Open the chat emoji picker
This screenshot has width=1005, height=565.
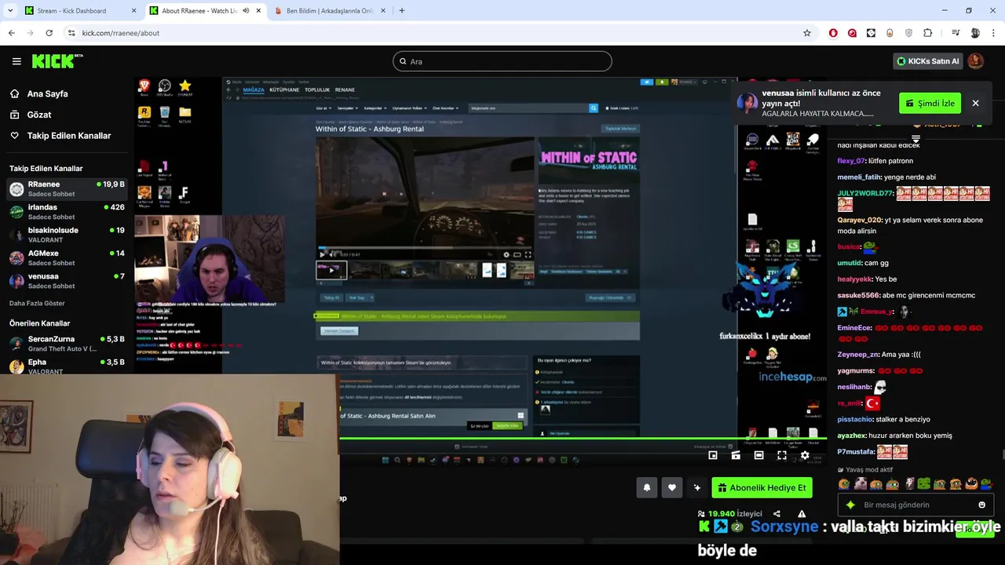[x=981, y=505]
